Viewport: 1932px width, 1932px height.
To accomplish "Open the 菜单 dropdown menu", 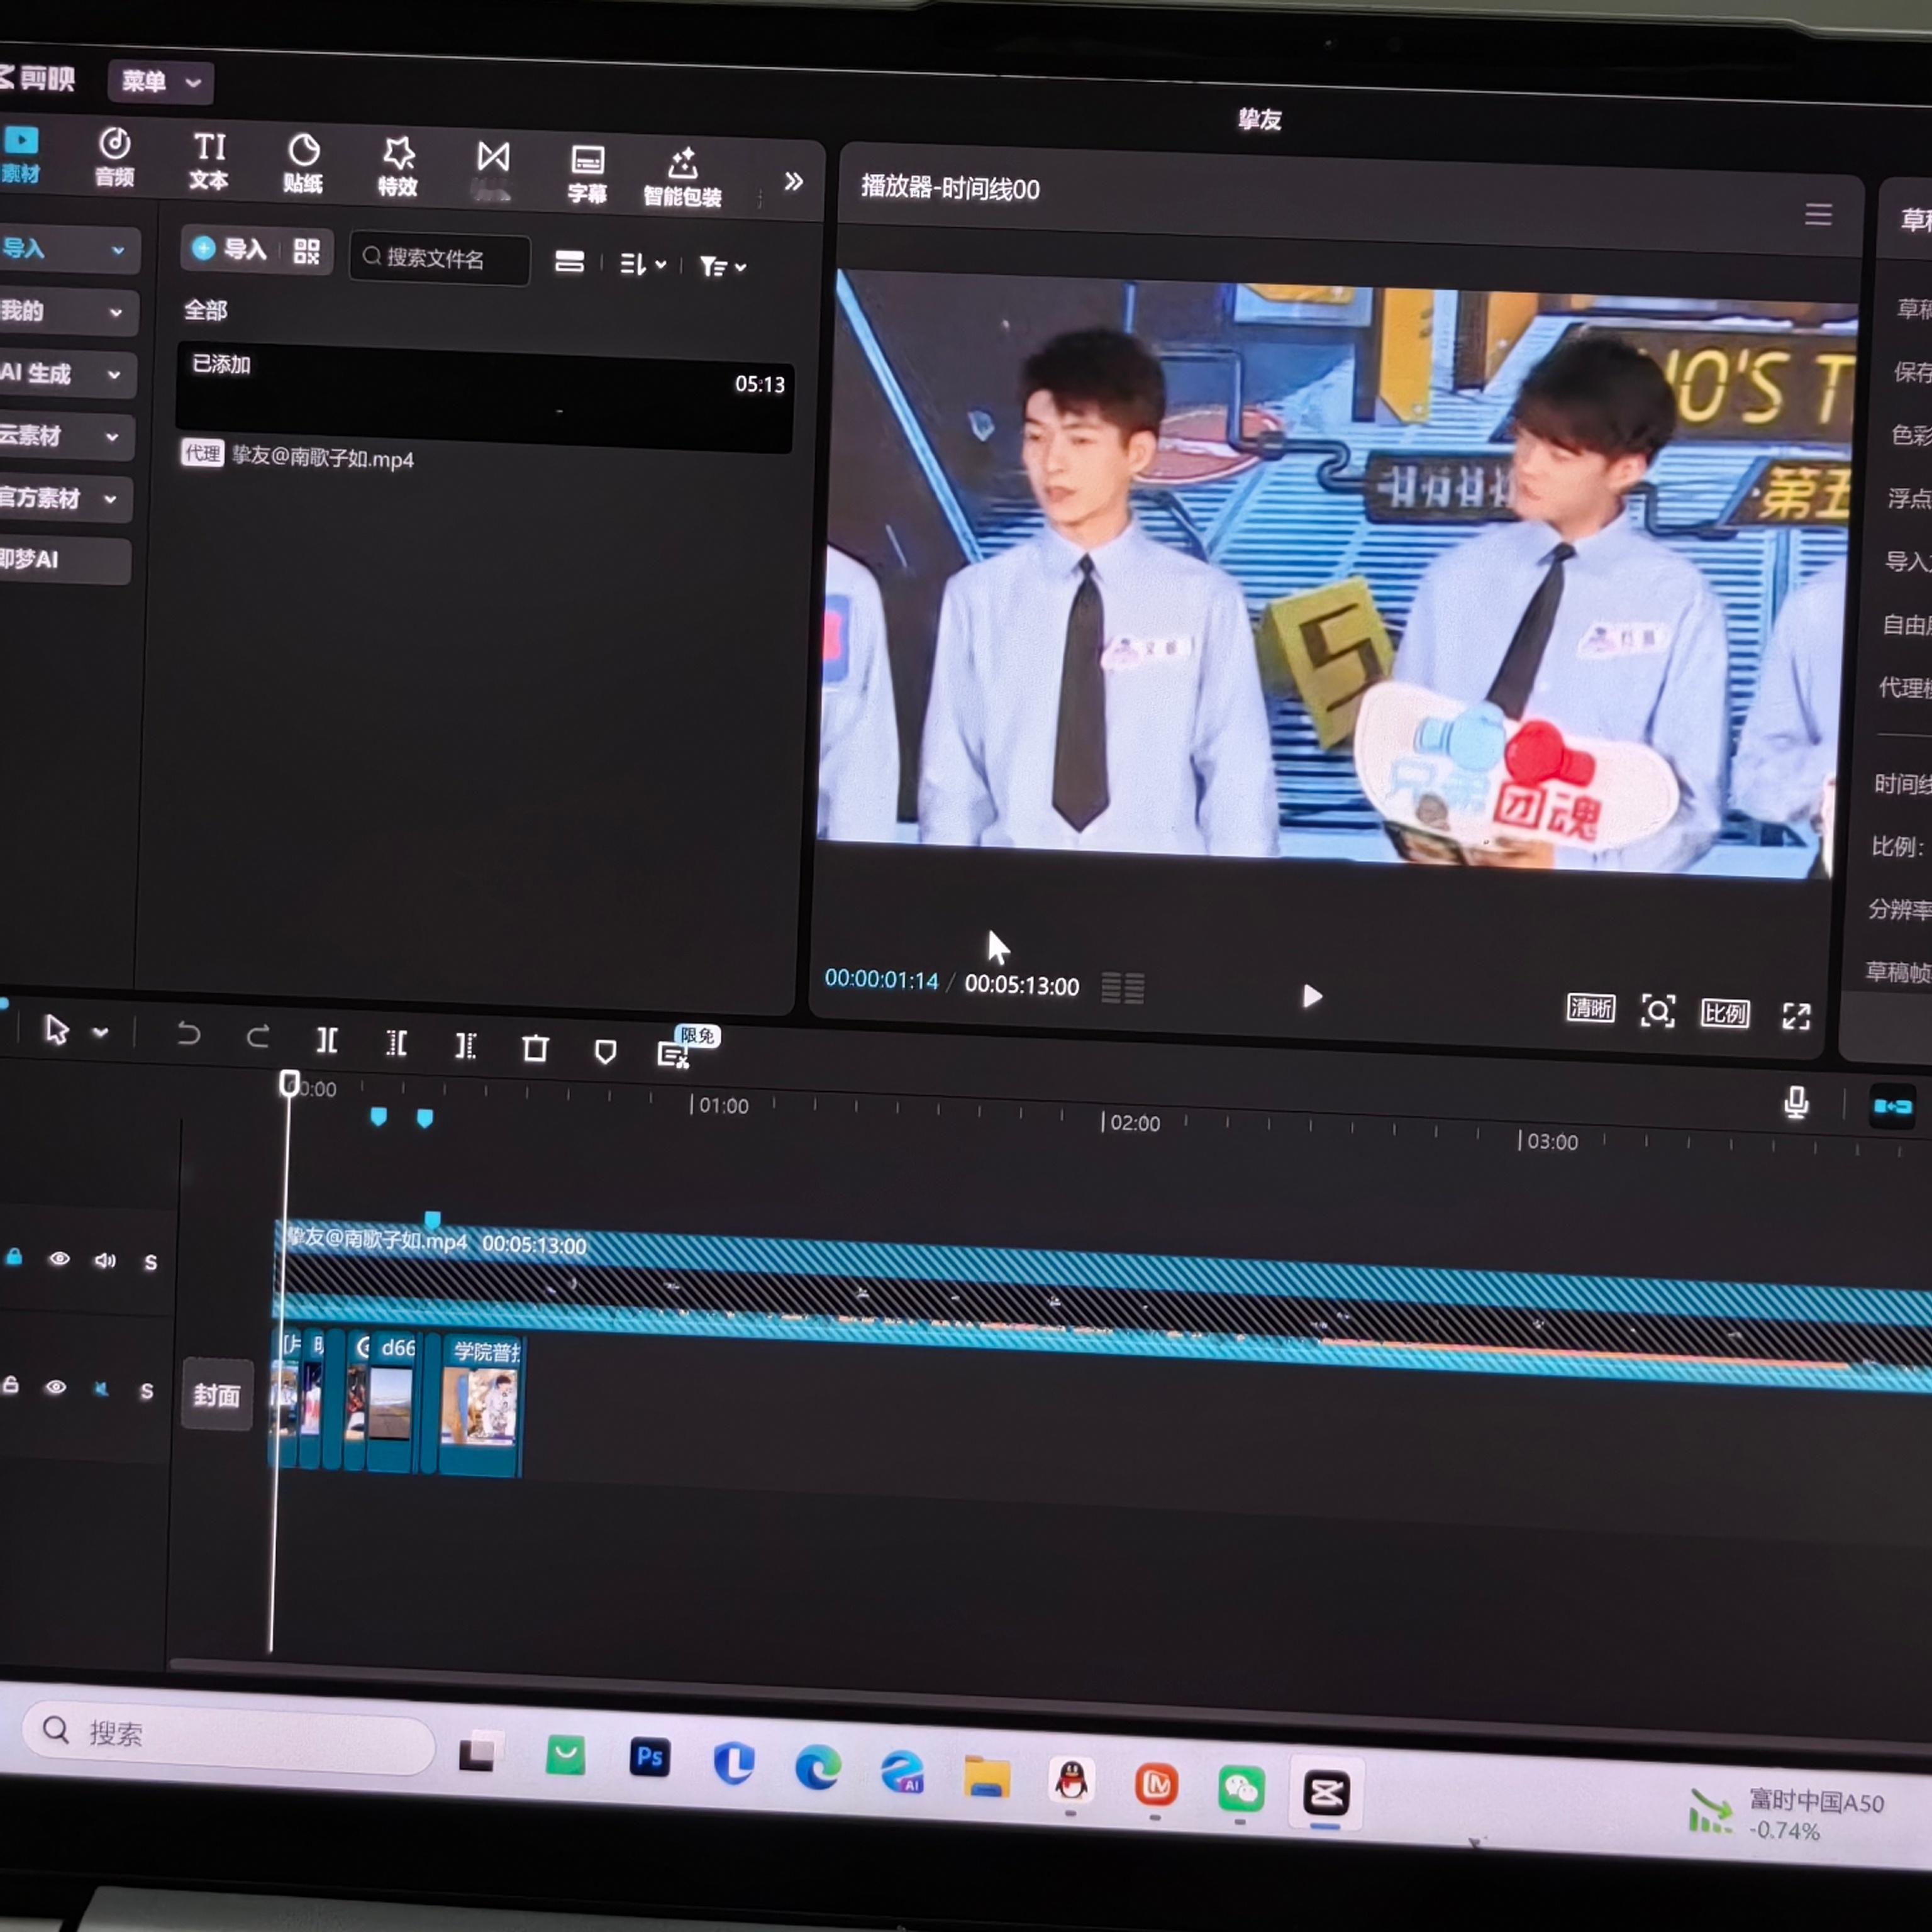I will tap(161, 82).
